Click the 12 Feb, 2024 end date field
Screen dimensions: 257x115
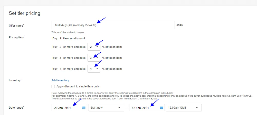pos(147,108)
